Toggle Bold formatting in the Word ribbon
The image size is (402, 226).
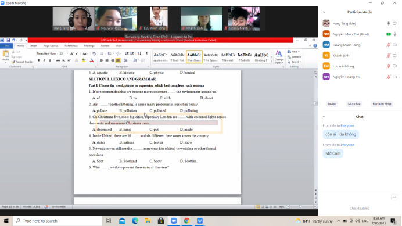click(x=39, y=60)
